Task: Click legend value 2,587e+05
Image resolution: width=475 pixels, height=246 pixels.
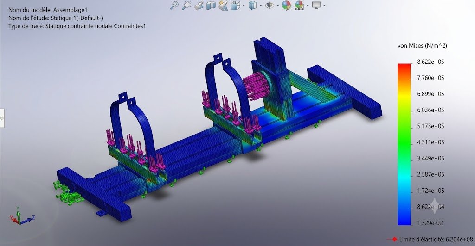Action: pos(430,174)
